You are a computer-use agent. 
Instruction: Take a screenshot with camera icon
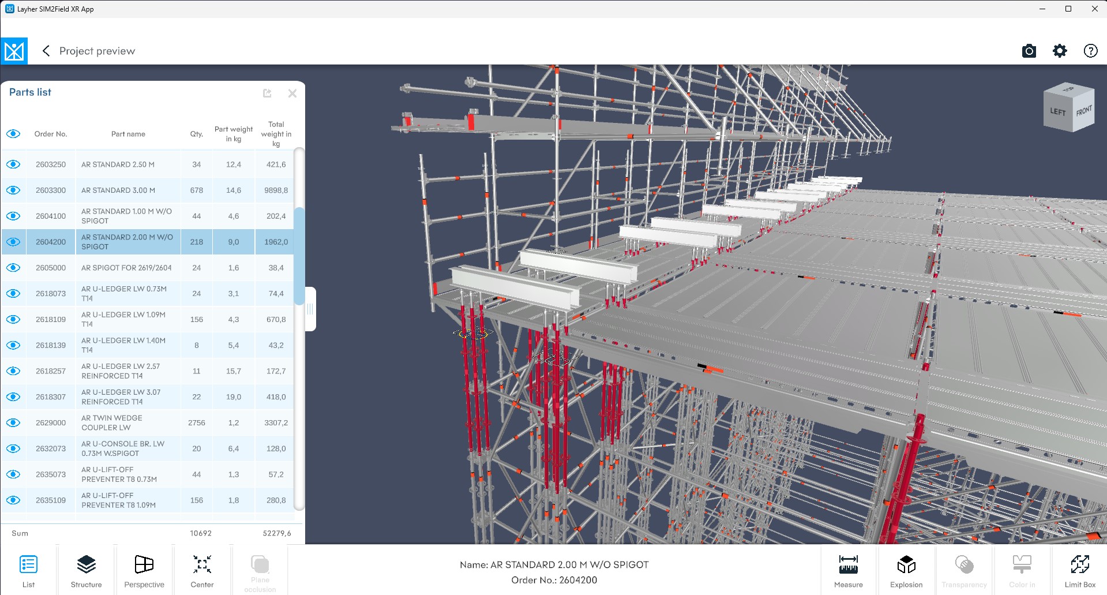(1029, 51)
